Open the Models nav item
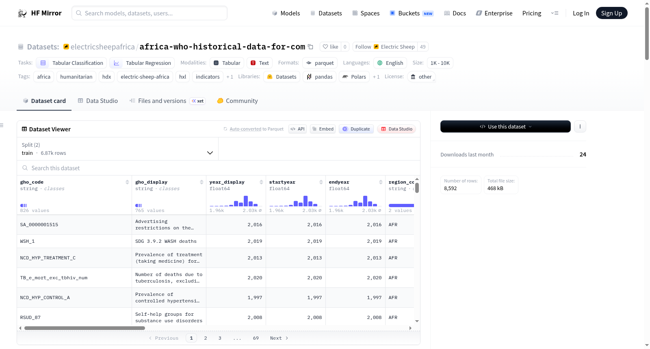 coord(286,13)
